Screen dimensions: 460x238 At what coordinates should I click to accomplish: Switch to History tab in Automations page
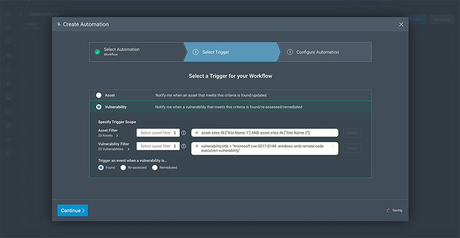pyautogui.click(x=31, y=24)
